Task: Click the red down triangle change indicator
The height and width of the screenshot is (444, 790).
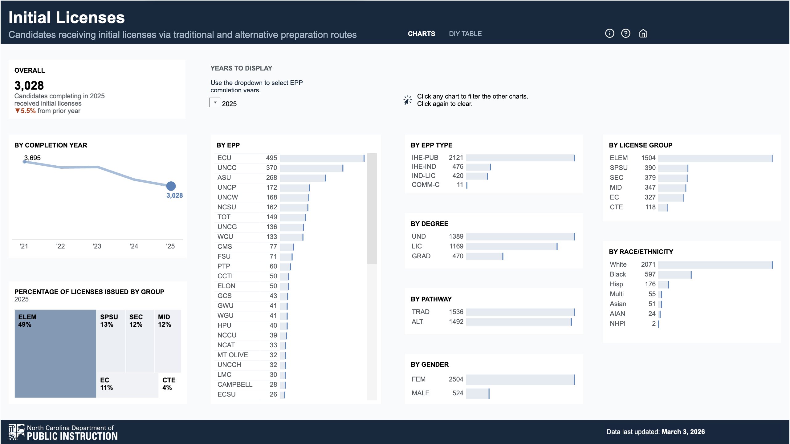Action: point(17,111)
